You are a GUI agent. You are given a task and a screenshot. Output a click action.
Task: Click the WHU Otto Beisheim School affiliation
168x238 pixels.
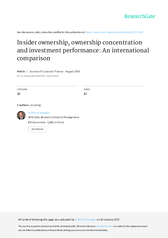pyautogui.click(x=54, y=117)
